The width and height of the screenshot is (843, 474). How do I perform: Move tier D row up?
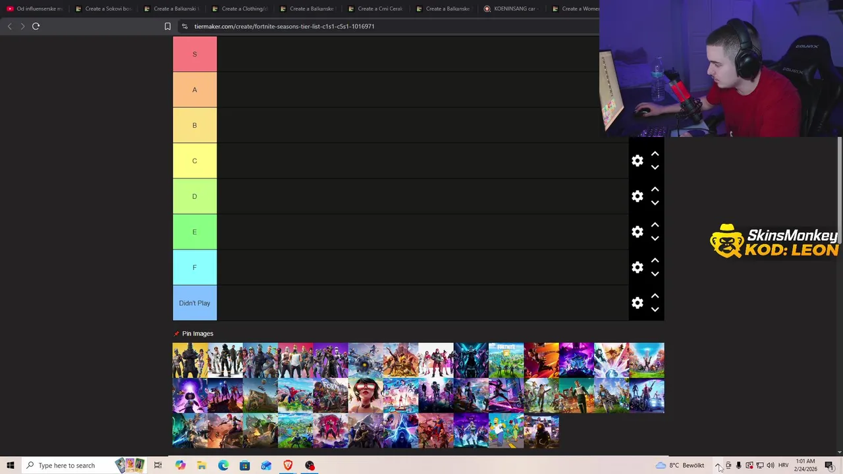pyautogui.click(x=655, y=189)
